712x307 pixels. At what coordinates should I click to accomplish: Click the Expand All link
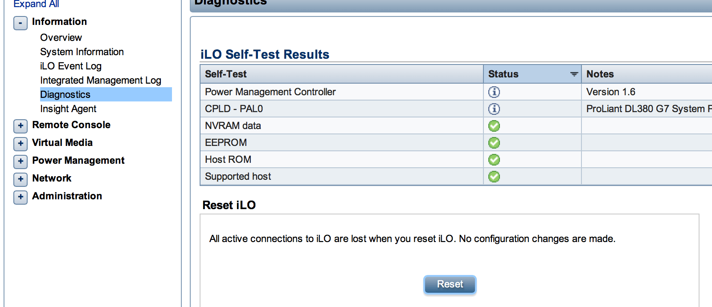click(x=36, y=4)
